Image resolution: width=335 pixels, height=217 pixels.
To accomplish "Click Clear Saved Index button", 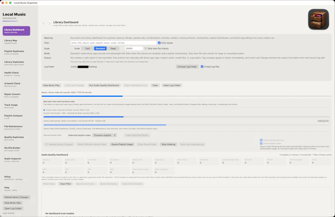I will point(147,145).
